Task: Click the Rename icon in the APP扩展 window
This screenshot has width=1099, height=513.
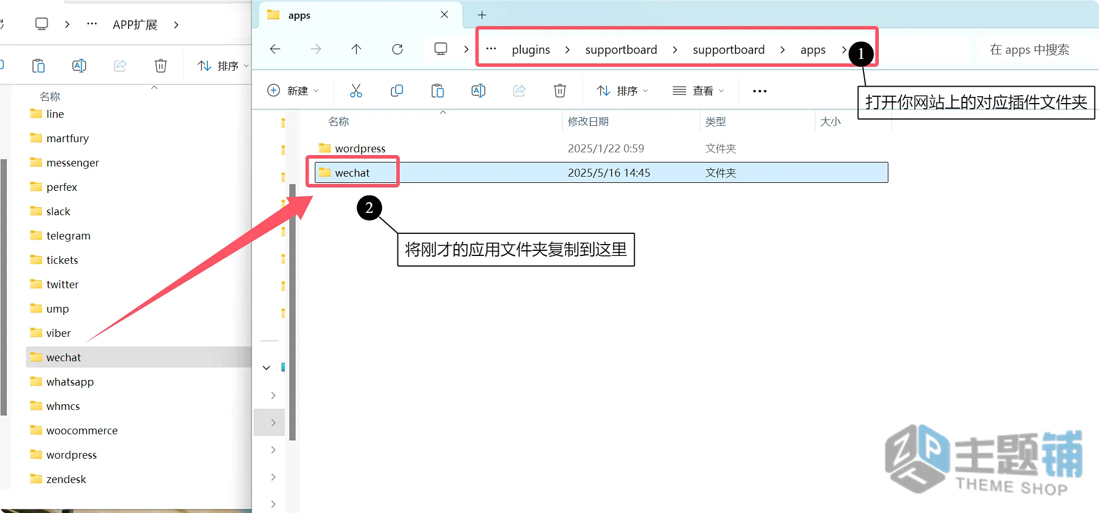Action: coord(79,66)
